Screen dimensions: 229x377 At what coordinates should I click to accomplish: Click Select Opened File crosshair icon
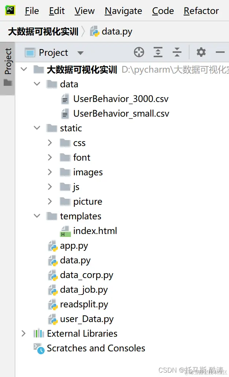click(139, 52)
